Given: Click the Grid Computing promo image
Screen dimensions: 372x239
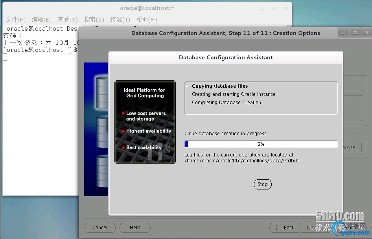Looking at the screenshot, I should (145, 122).
